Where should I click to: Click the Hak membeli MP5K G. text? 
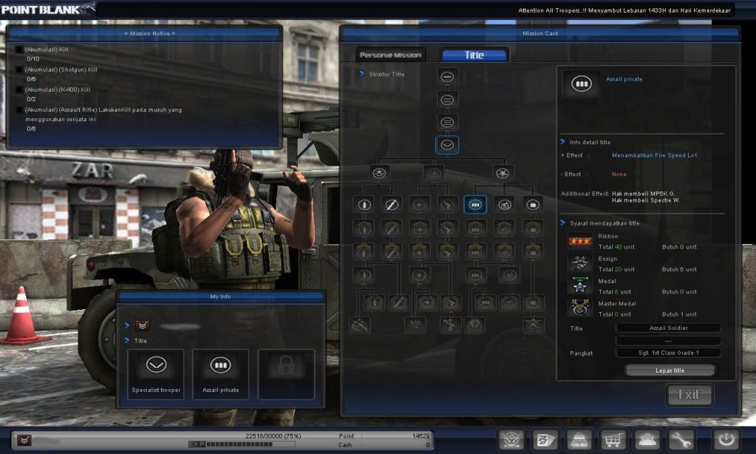(643, 194)
